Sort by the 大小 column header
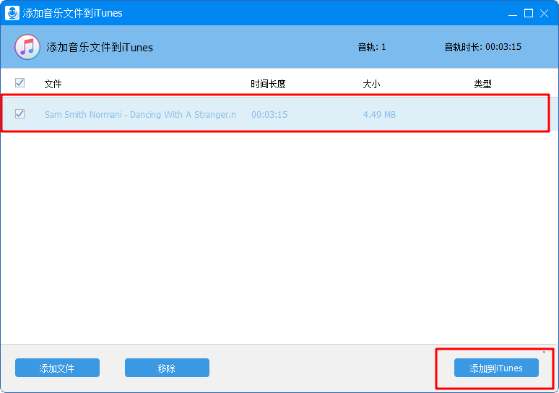The image size is (559, 393). click(371, 85)
